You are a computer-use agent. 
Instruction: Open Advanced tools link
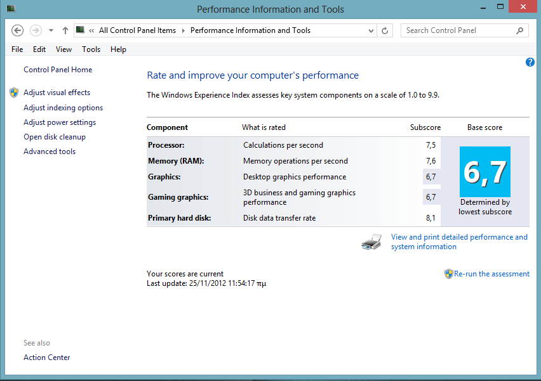pyautogui.click(x=50, y=152)
